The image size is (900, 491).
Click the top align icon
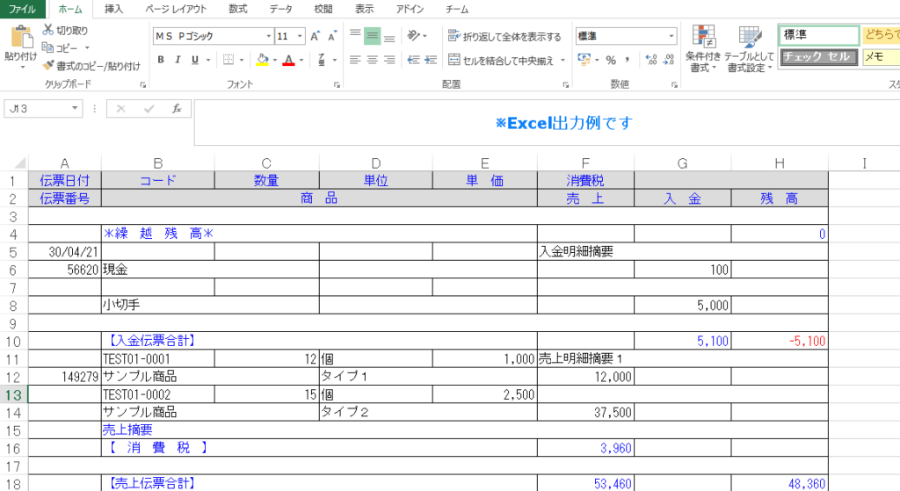[x=355, y=35]
